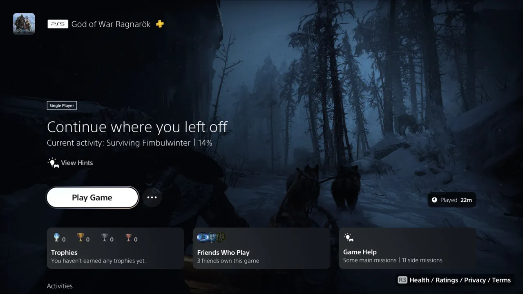Click "You haven't earned any trophies yet."
523x294 pixels.
[x=98, y=261]
